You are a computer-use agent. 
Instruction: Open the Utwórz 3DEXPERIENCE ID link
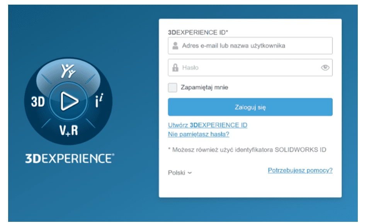(x=207, y=125)
